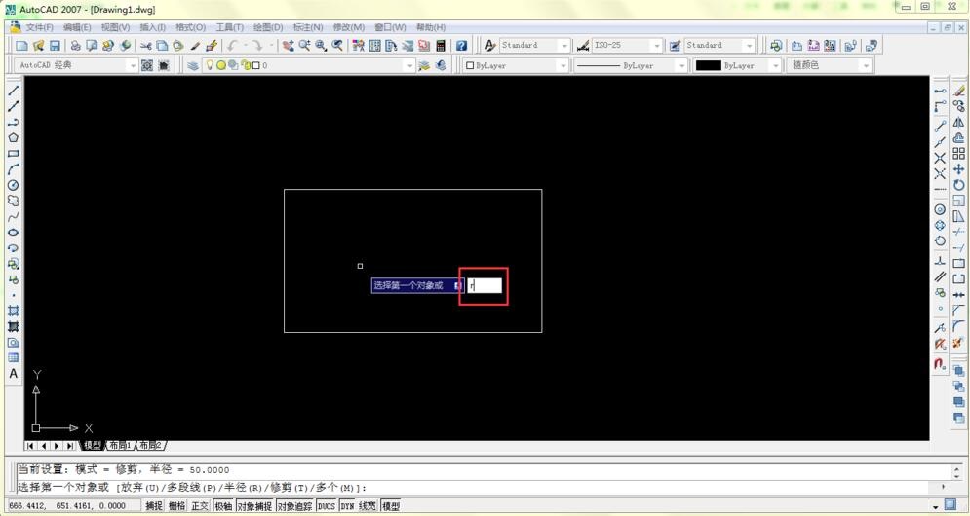This screenshot has width=970, height=516.
Task: Toggle DUCS in status bar
Action: [326, 506]
